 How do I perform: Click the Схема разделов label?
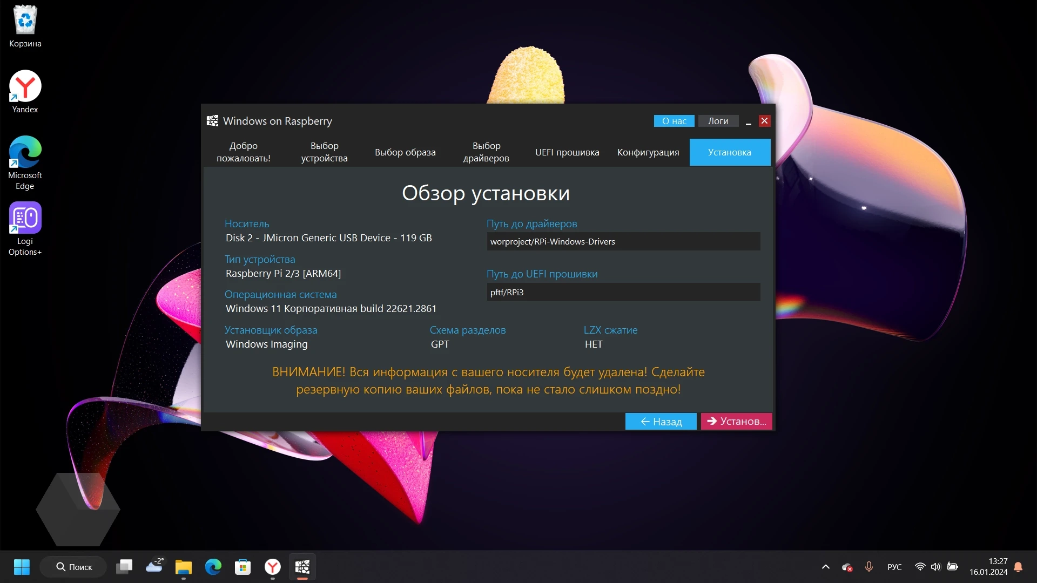coord(468,330)
